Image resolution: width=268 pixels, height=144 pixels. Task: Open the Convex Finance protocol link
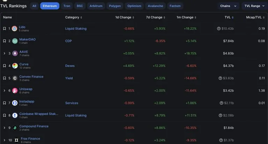click(31, 77)
